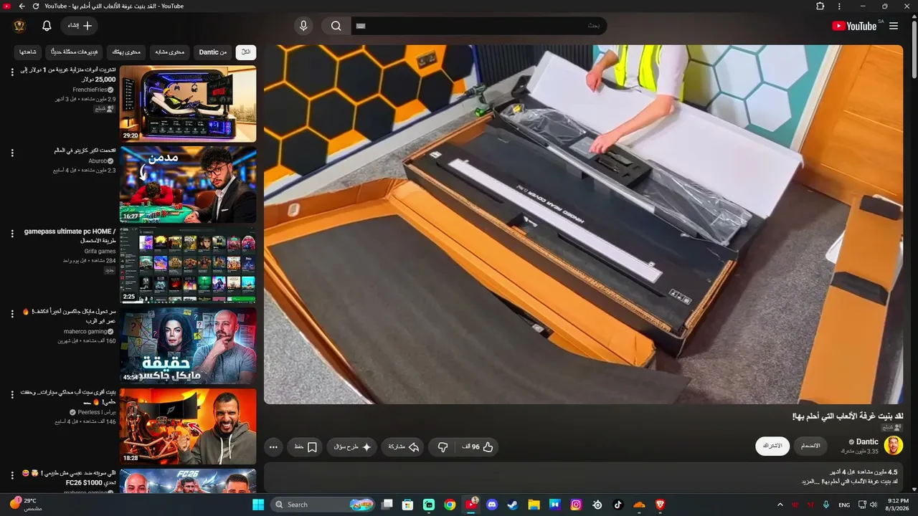This screenshot has height=516, width=918.
Task: Open Dantic channel avatar
Action: (893, 446)
